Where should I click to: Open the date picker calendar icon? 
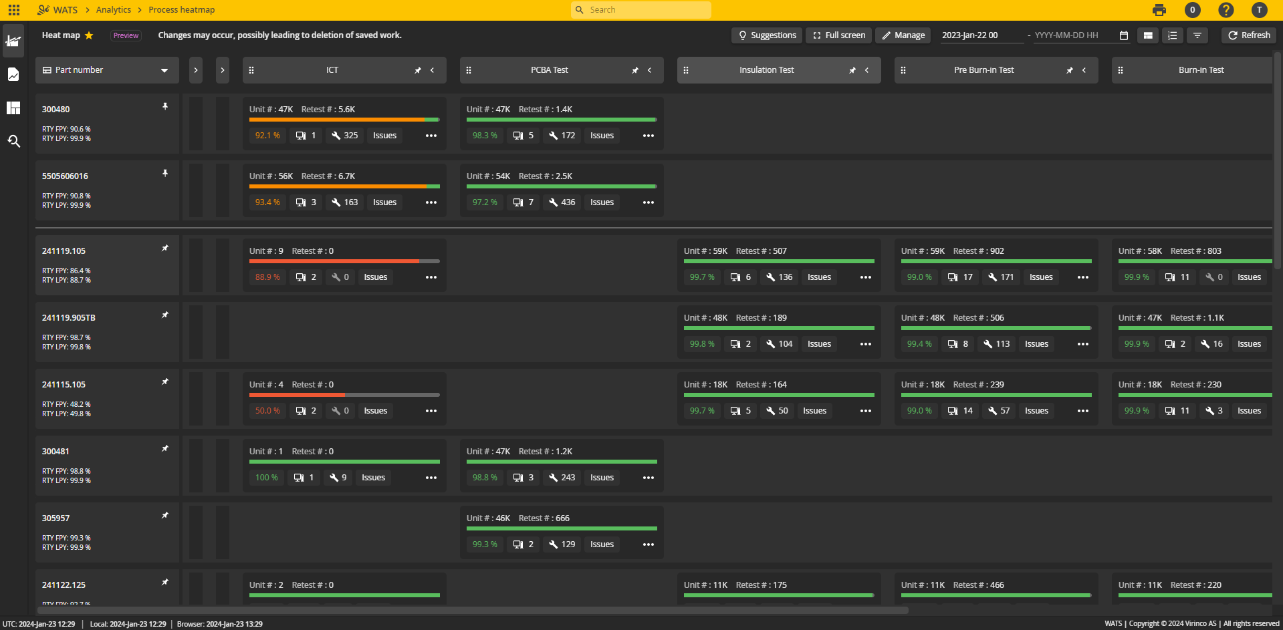point(1123,35)
